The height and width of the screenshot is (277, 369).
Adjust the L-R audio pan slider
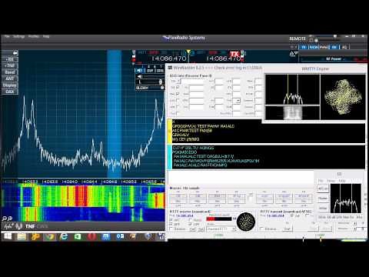pyautogui.click(x=150, y=82)
